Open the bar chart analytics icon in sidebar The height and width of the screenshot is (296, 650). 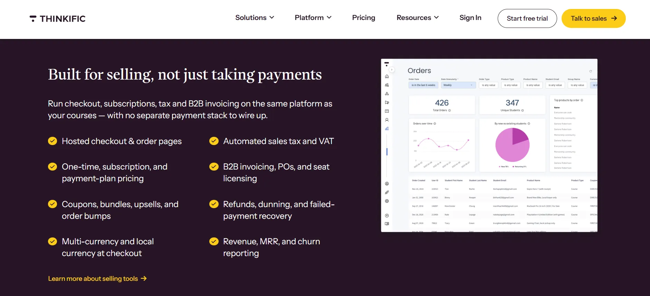[387, 129]
